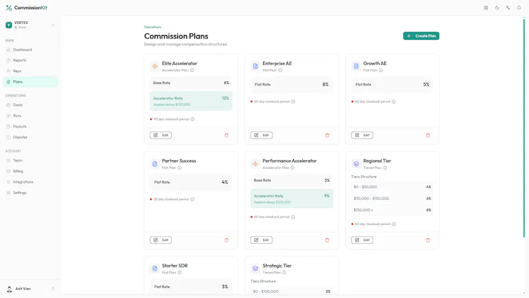Open the Anit Vian user menu
Screen dimensions: 529x298
click(30, 289)
